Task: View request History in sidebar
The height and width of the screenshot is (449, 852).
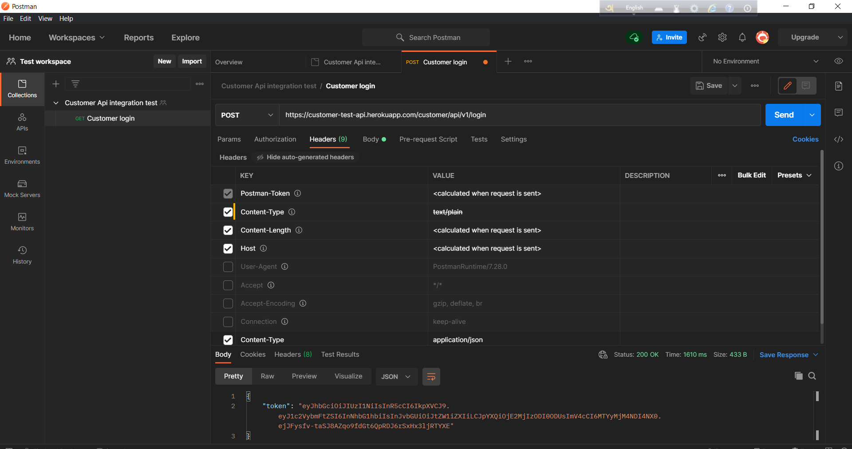Action: pos(22,254)
